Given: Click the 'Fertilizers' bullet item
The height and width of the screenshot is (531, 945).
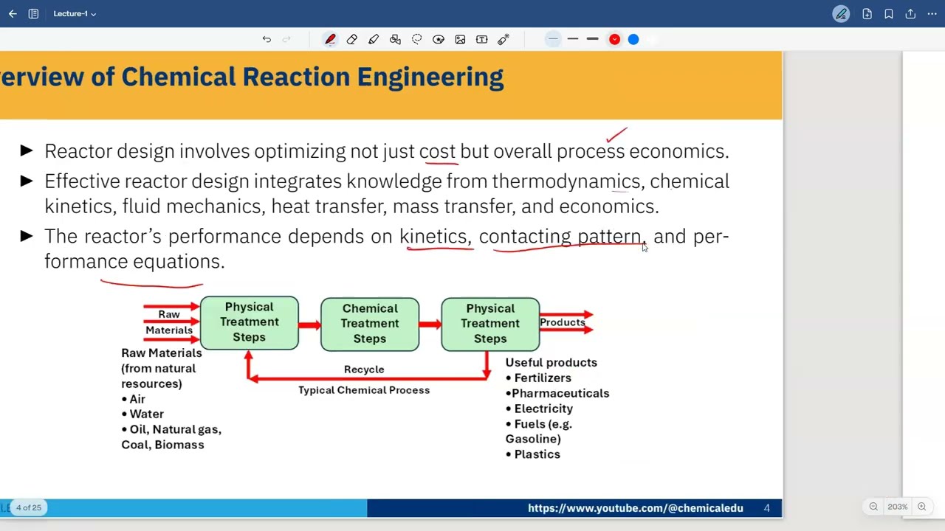Looking at the screenshot, I should tap(538, 378).
